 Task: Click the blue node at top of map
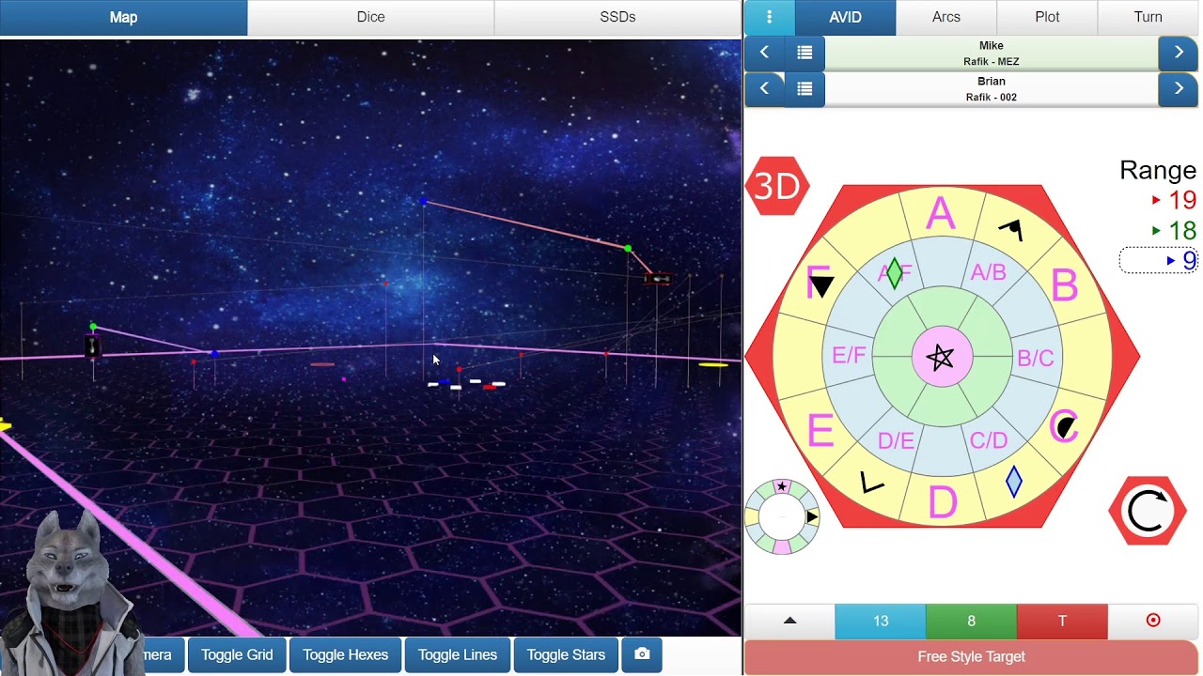[x=423, y=202]
